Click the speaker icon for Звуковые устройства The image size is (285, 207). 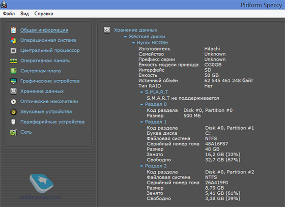13,112
